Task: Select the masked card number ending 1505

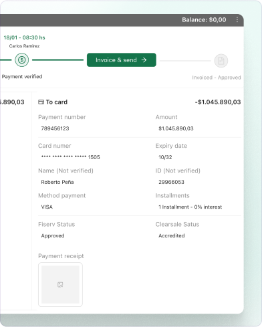Action: pos(70,157)
